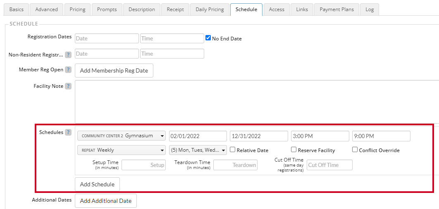This screenshot has height=209, width=439.
Task: Open the Log tab
Action: pos(370,9)
